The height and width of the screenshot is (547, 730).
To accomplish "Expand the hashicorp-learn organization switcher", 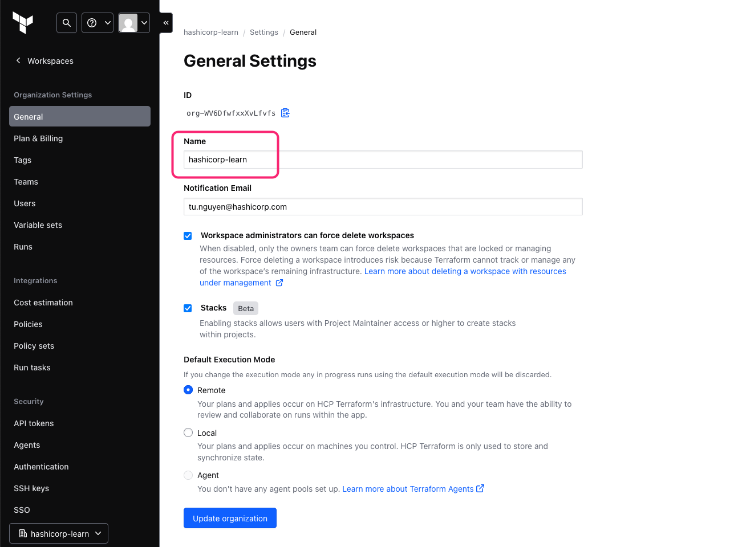I will tap(59, 533).
